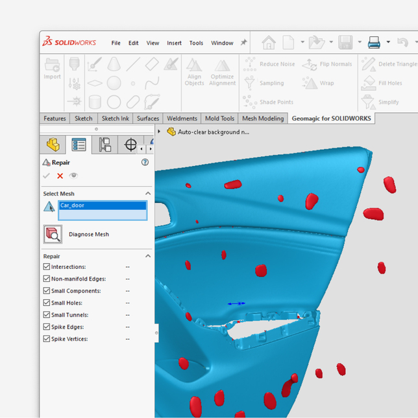Select the Wrap tool
The width and height of the screenshot is (418, 418).
coord(318,83)
